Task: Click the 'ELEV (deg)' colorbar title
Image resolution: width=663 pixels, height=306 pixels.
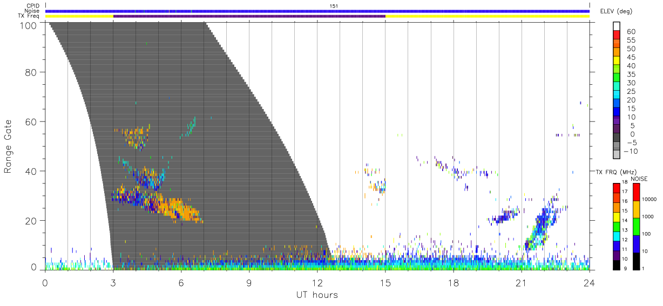Action: click(616, 11)
